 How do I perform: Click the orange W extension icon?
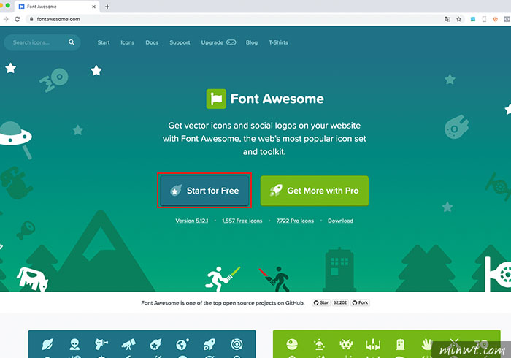(496, 19)
